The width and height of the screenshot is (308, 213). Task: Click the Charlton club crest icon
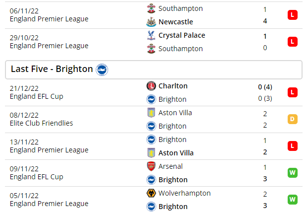coord(151,86)
